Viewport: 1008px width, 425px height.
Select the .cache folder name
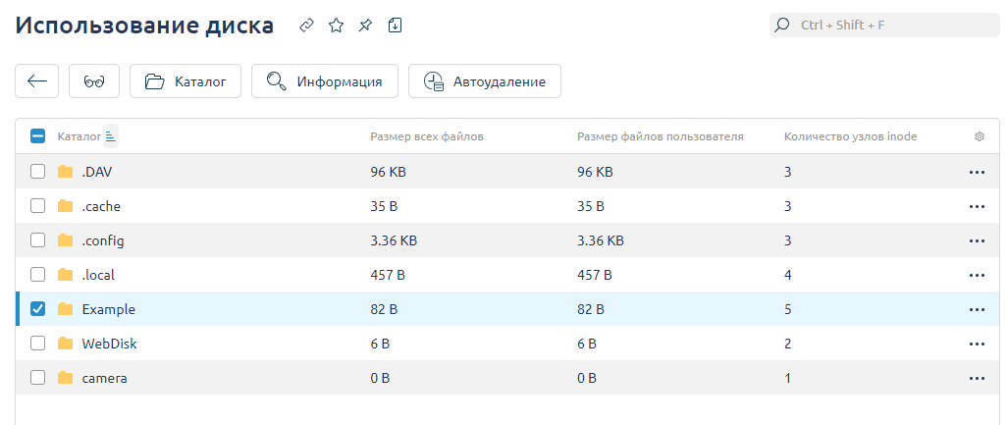coord(101,206)
